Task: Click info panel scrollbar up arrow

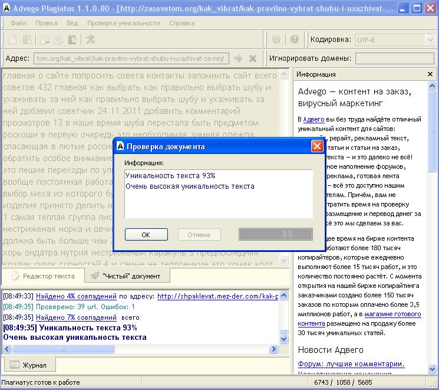Action: tap(433, 86)
